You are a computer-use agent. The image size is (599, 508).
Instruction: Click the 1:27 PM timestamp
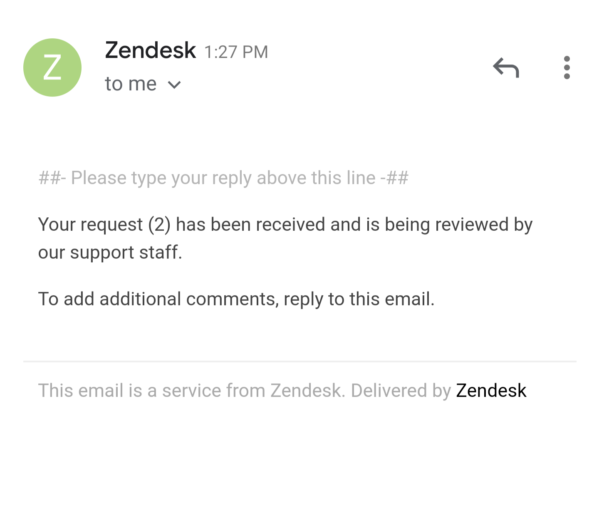click(236, 52)
